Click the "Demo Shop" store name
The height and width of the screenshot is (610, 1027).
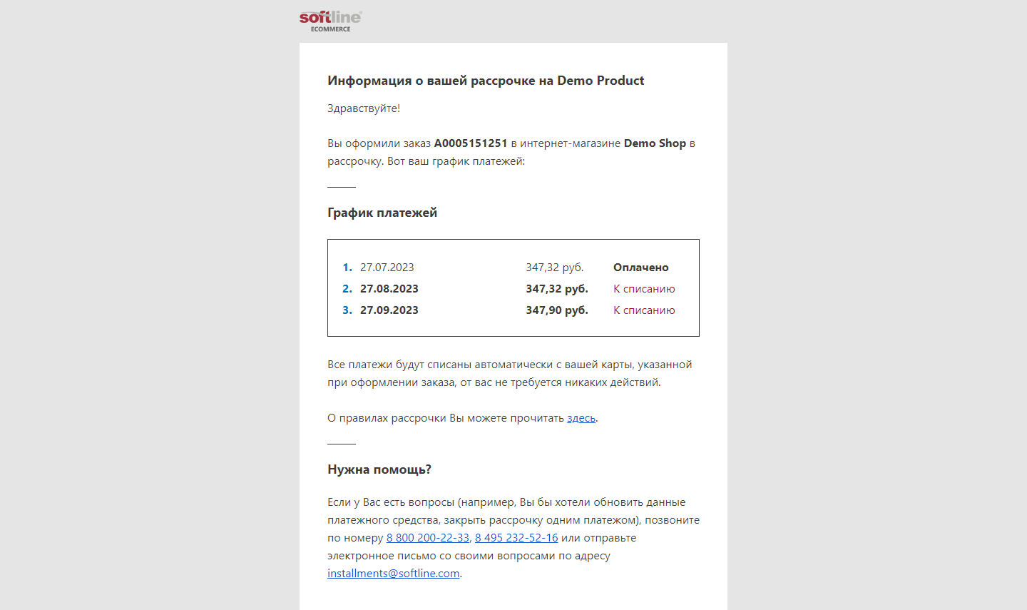[655, 143]
